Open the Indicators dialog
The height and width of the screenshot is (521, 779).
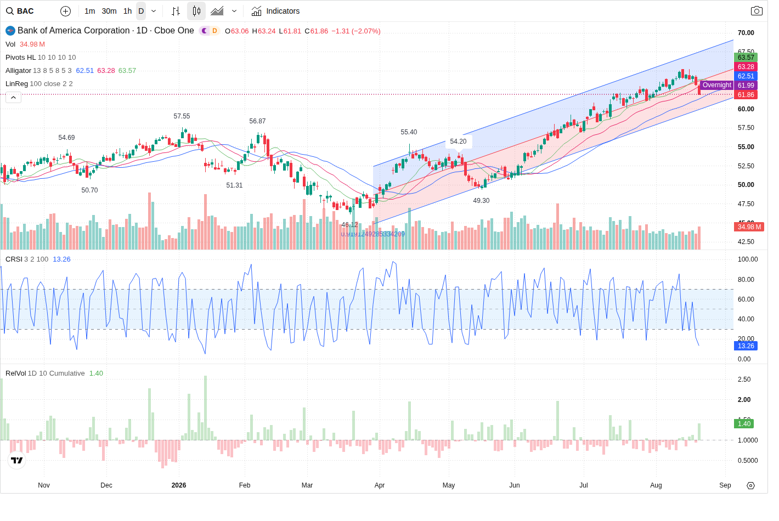(276, 11)
